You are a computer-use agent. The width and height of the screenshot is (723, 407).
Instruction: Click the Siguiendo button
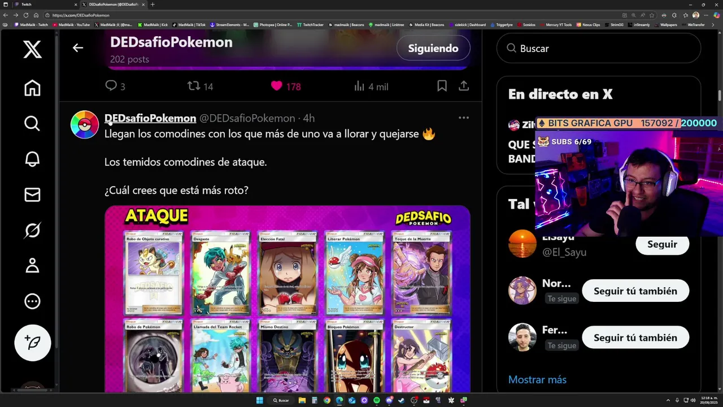coord(433,48)
